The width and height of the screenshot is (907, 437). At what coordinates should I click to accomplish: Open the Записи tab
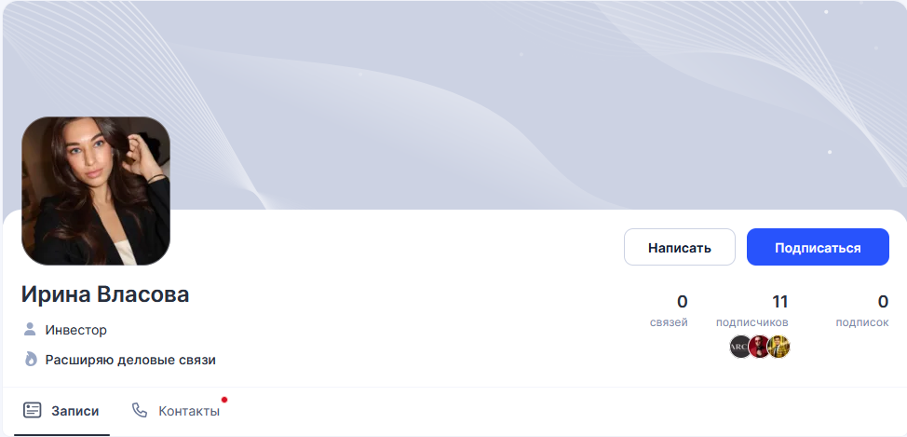tap(61, 411)
